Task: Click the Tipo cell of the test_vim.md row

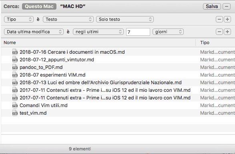Action: (217, 113)
